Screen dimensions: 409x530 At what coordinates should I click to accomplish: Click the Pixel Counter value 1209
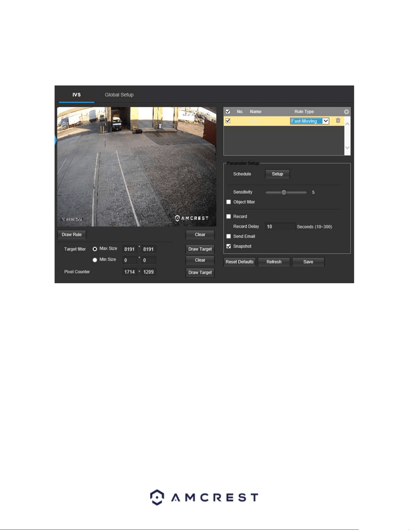pos(149,272)
